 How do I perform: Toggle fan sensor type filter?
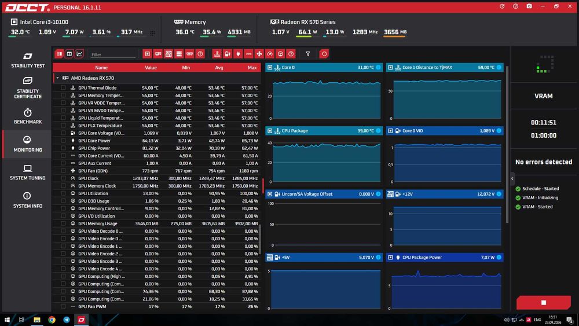259,54
